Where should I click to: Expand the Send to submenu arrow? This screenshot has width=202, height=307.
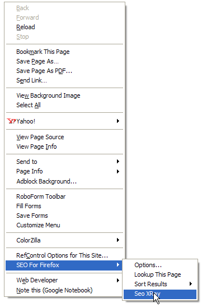click(118, 162)
